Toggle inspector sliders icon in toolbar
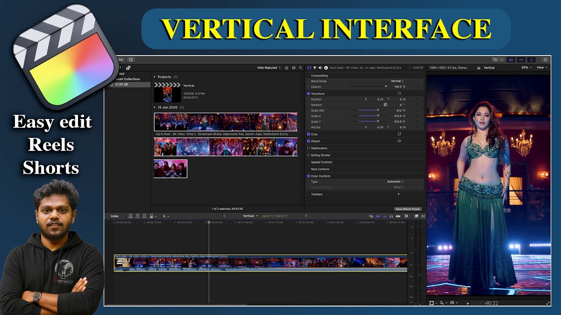This screenshot has width=561, height=315. (x=532, y=59)
